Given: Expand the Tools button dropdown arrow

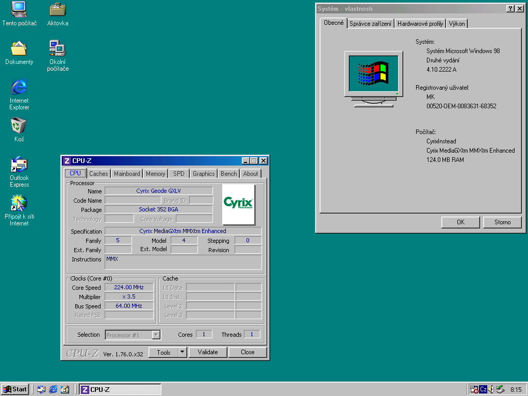Looking at the screenshot, I should pyautogui.click(x=181, y=352).
